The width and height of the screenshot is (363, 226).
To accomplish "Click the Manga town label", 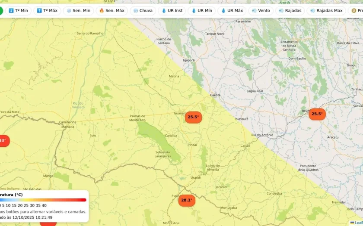I will coord(48,176).
